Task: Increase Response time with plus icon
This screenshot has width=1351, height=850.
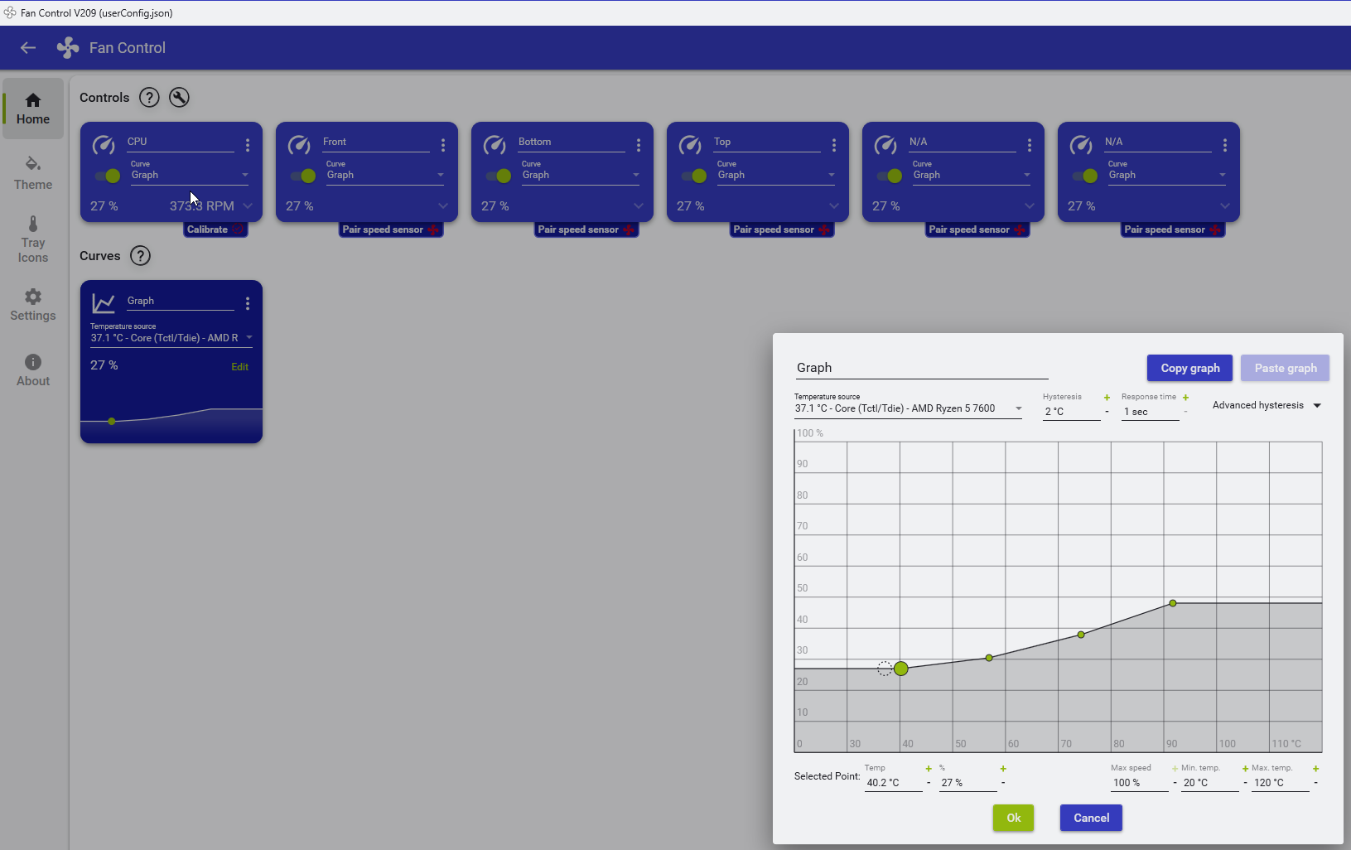Action: [1185, 398]
